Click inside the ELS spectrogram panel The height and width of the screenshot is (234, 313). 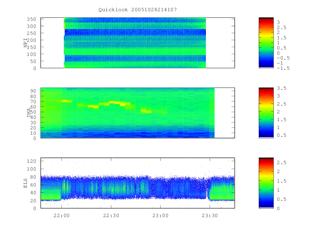[x=138, y=183]
